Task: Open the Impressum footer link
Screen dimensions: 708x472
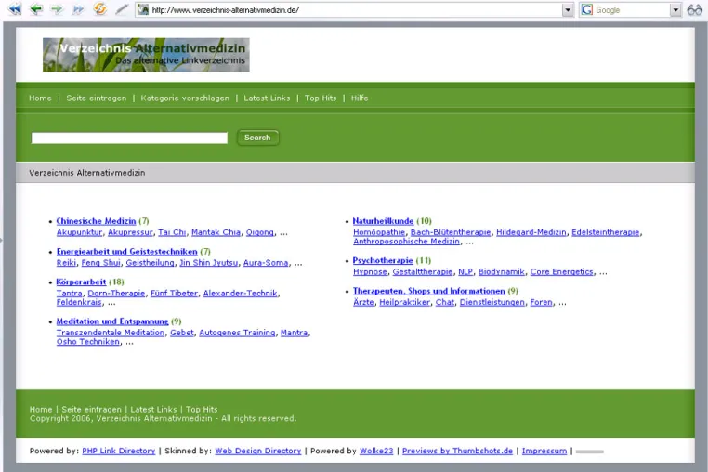Action: [544, 451]
